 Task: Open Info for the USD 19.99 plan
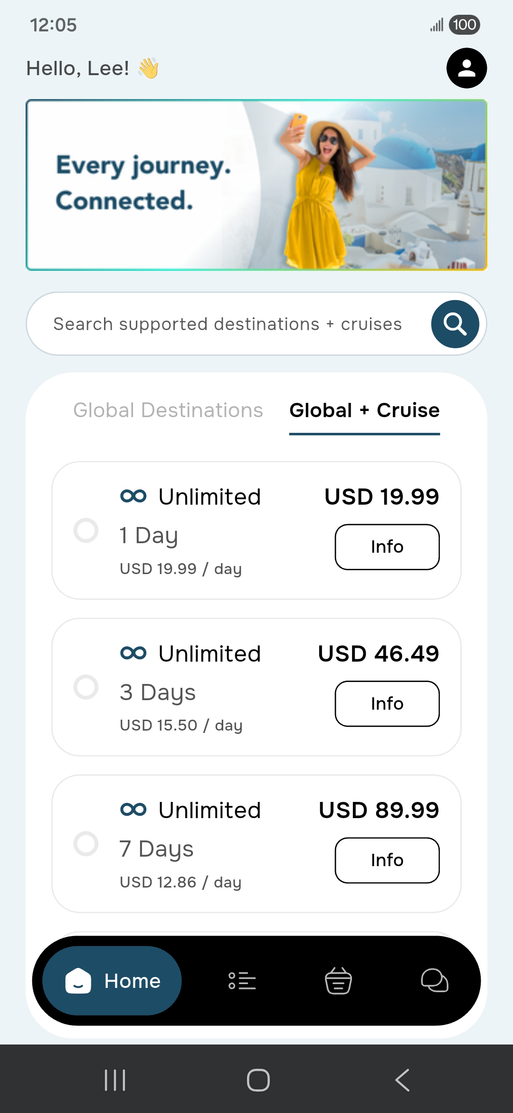[x=387, y=547]
